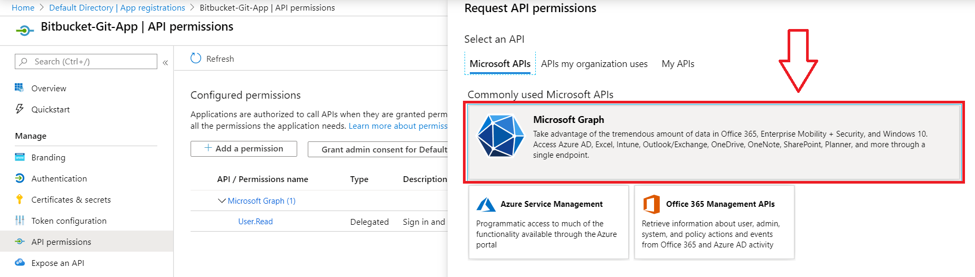Image resolution: width=975 pixels, height=277 pixels.
Task: Switch to APIs my organization uses tab
Action: tap(594, 64)
